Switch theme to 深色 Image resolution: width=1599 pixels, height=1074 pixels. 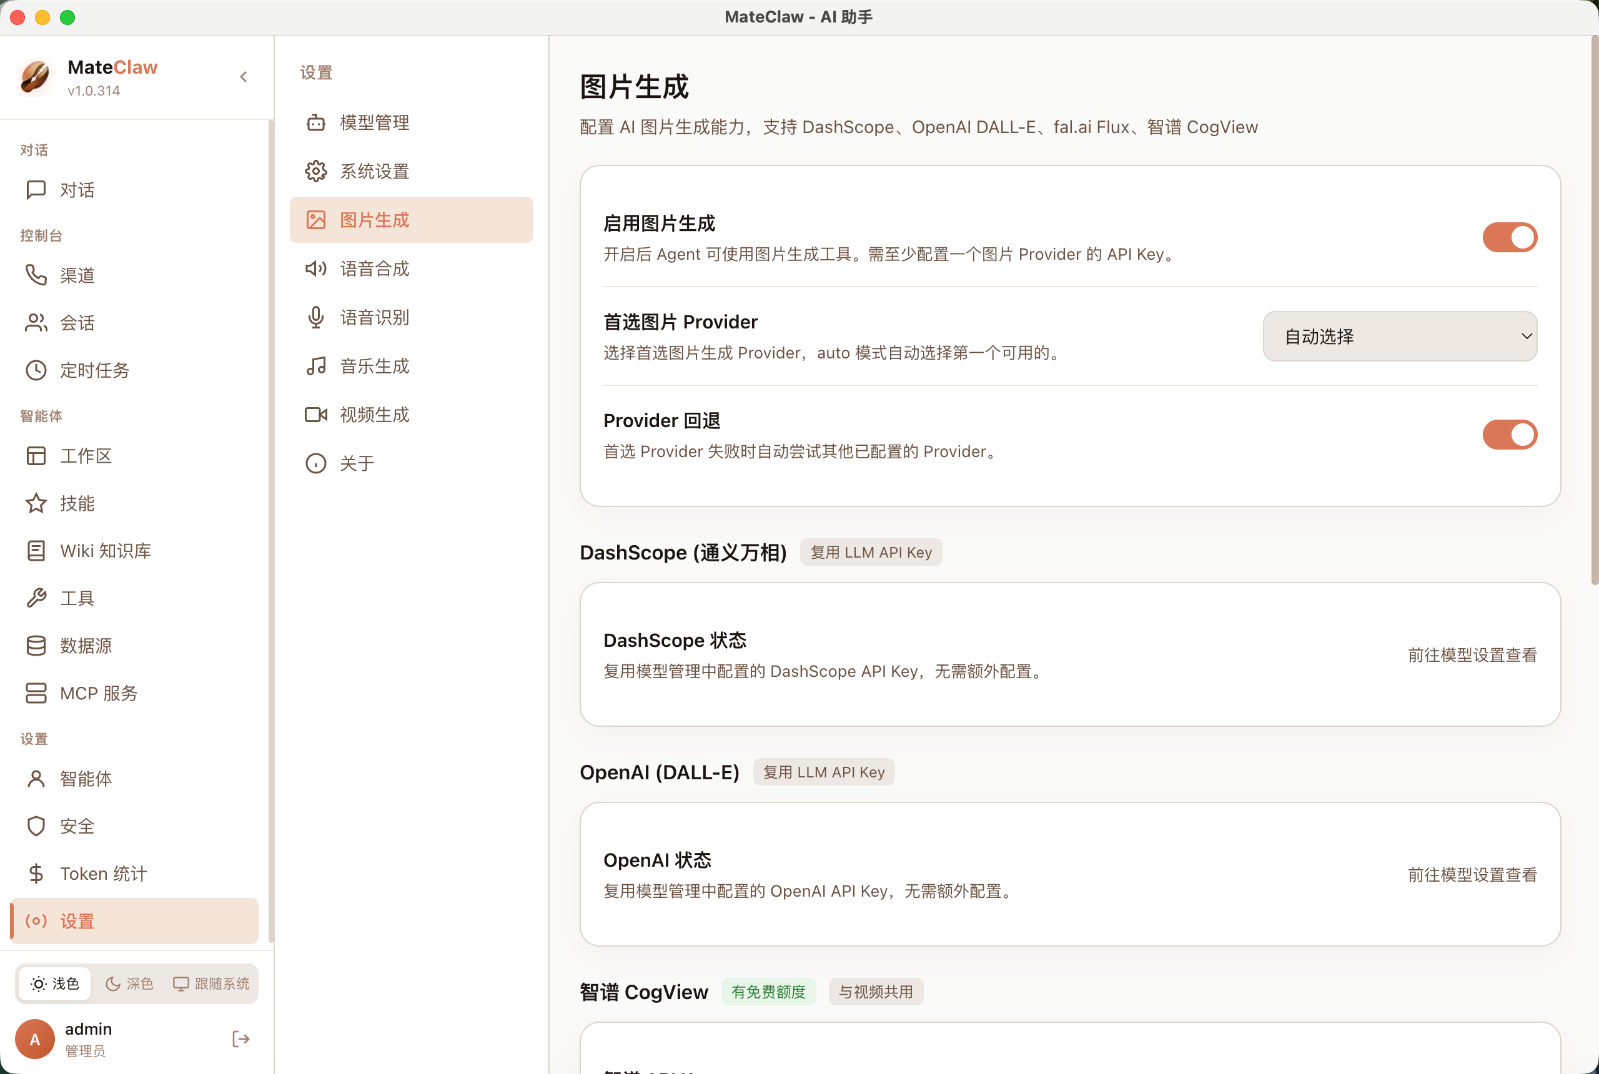tap(129, 983)
